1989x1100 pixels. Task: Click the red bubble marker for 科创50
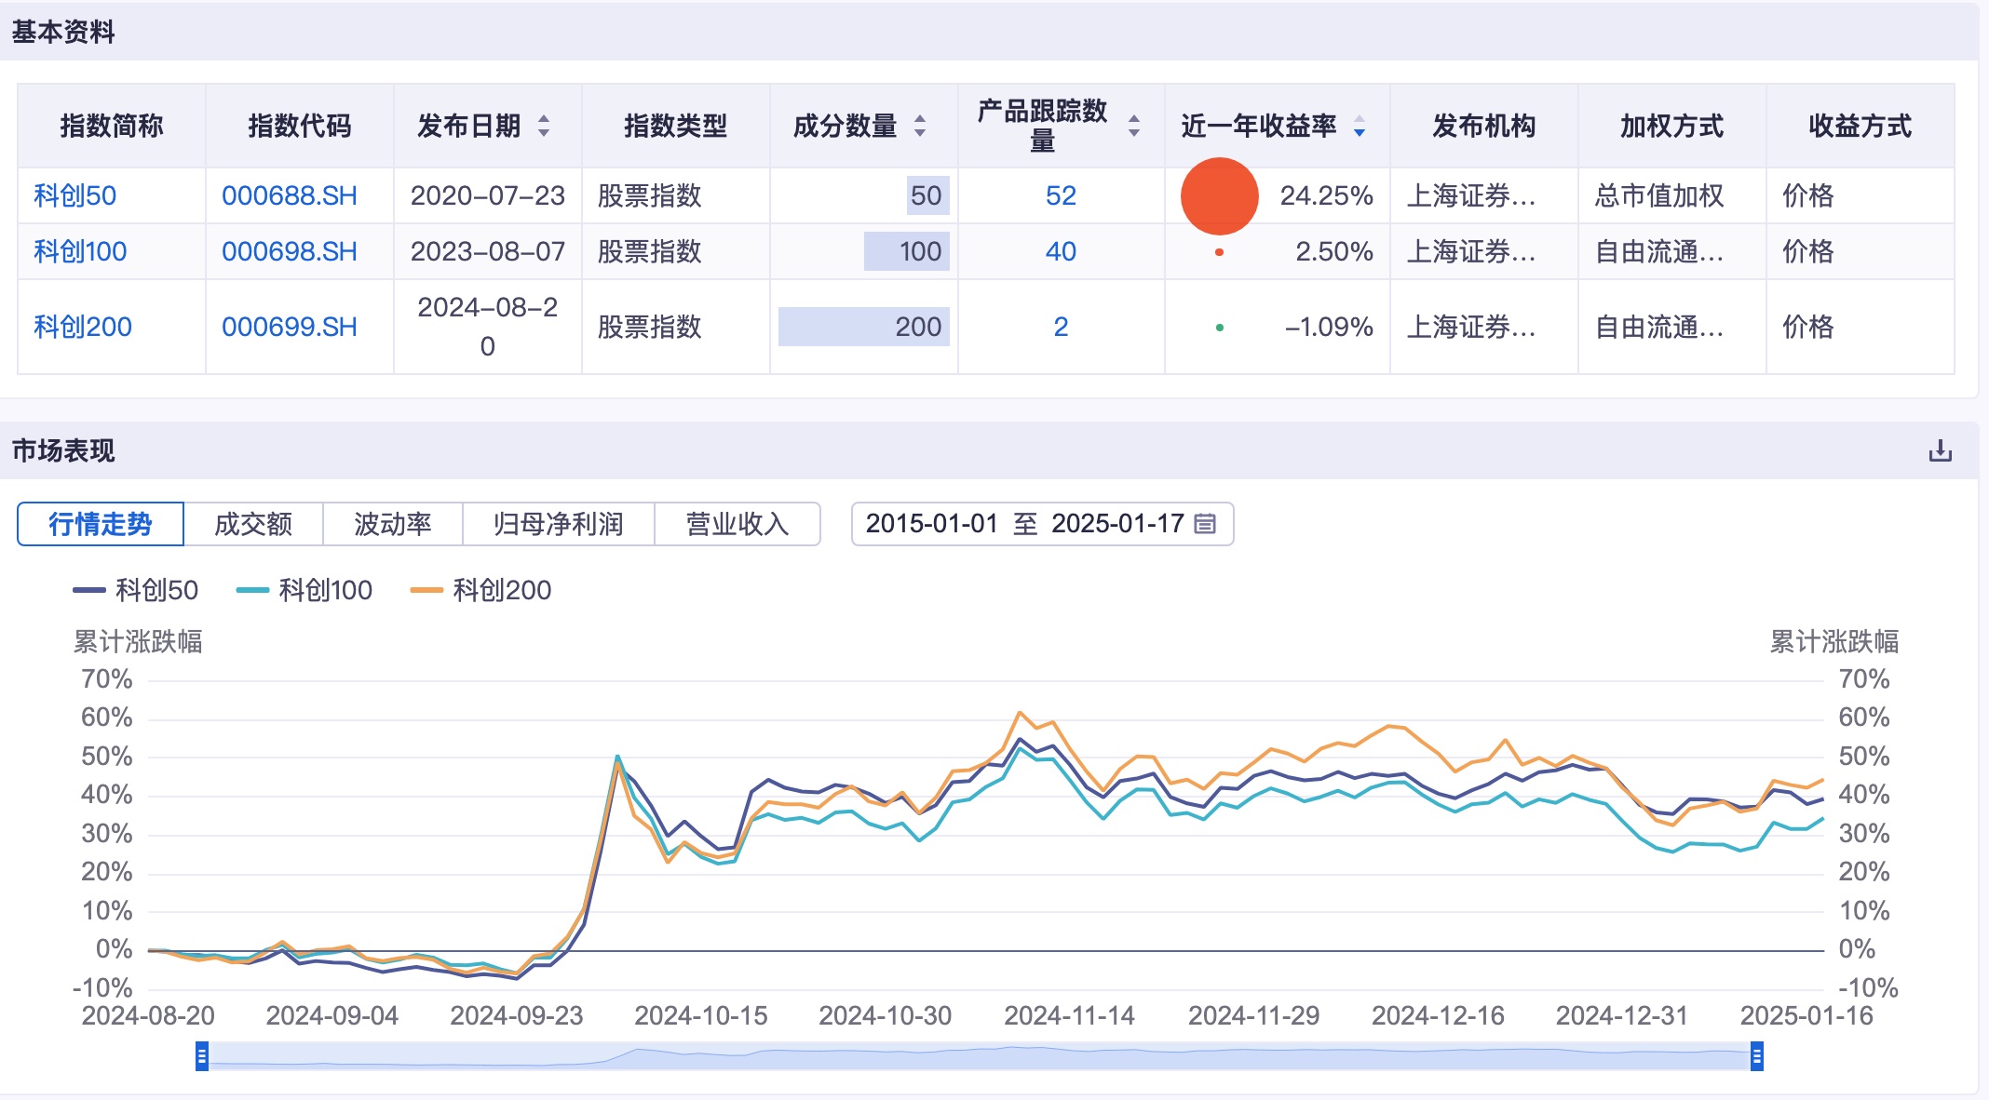click(x=1218, y=195)
